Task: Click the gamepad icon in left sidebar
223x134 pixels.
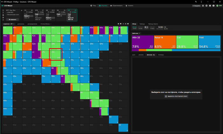Action: tap(3, 17)
